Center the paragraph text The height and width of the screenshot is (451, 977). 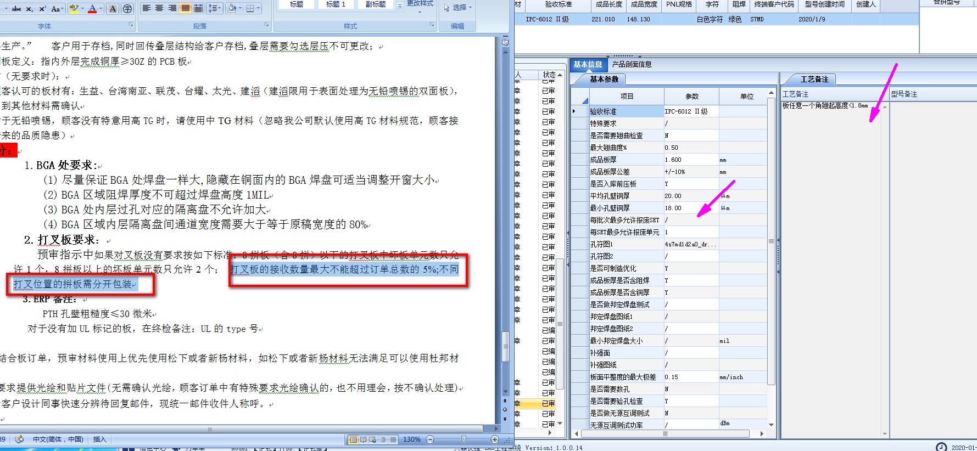159,8
